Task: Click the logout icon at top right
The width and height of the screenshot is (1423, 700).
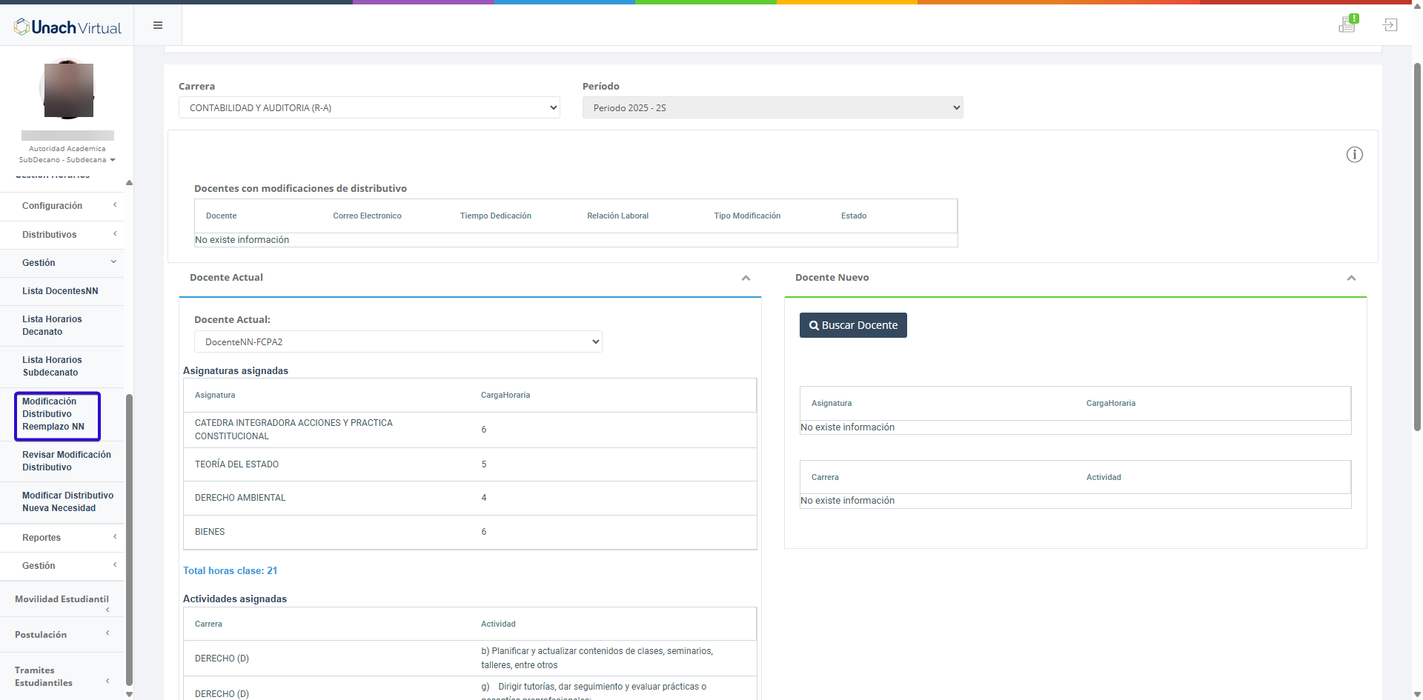Action: click(x=1390, y=25)
